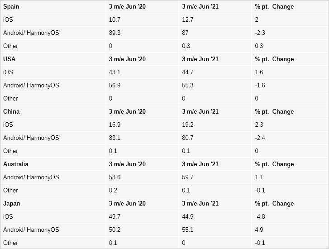
Task: Select the Australia country header cell
Action: tap(16, 164)
